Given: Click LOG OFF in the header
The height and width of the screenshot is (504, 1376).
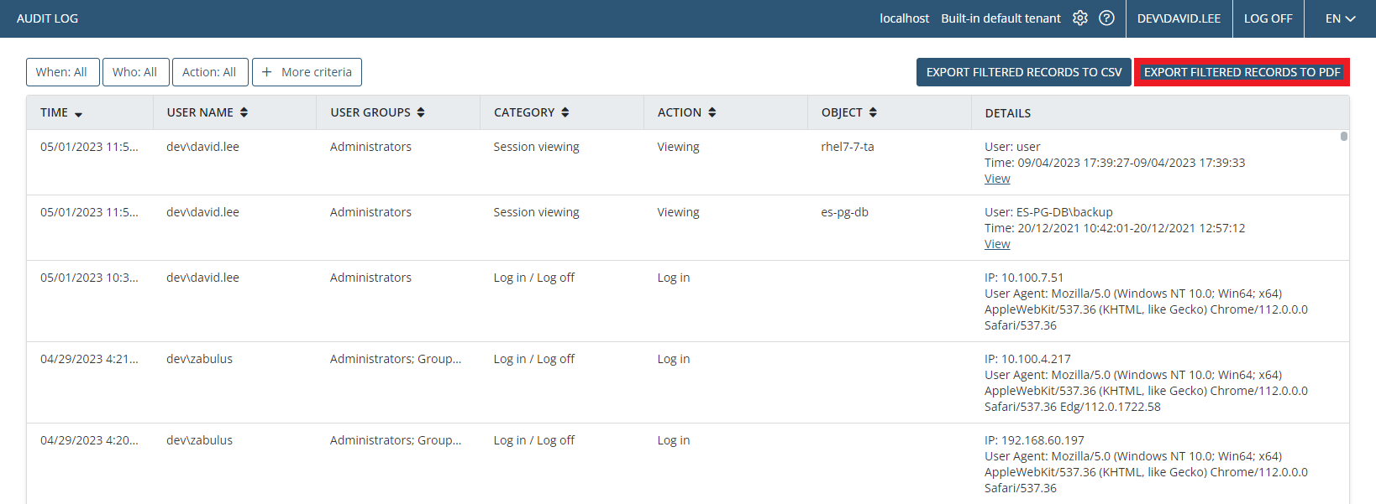Looking at the screenshot, I should pos(1268,18).
